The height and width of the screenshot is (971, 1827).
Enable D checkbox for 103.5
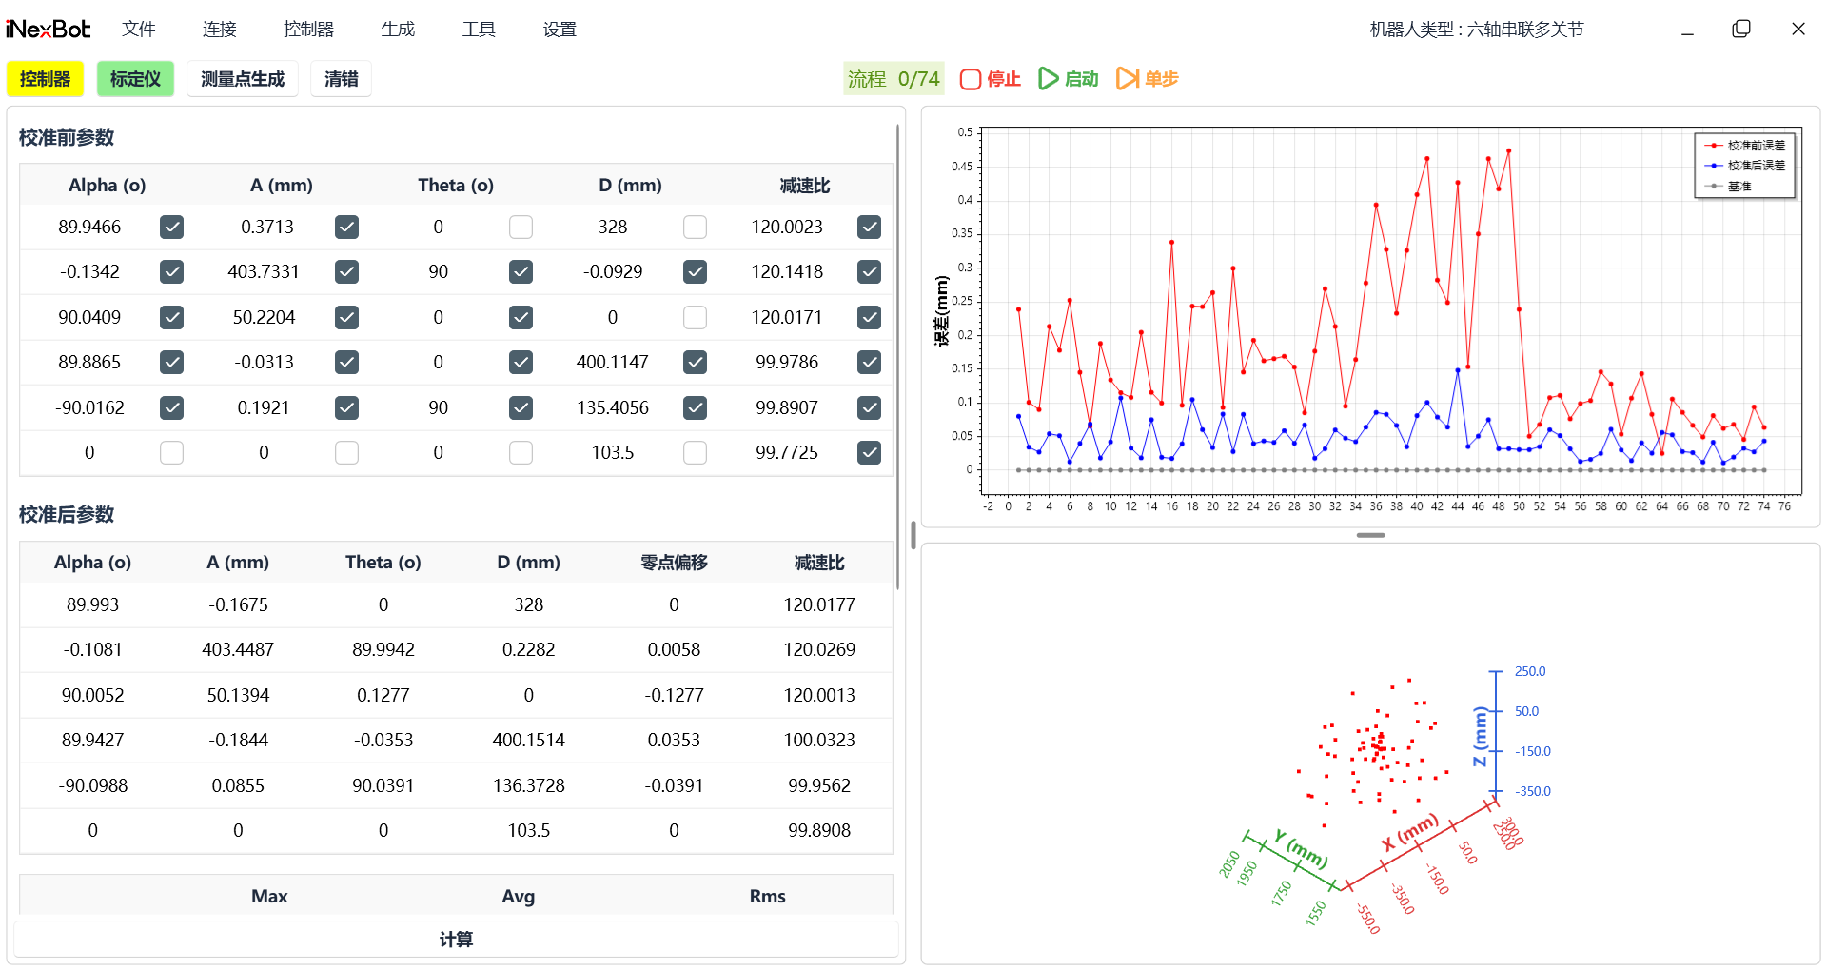[x=696, y=452]
